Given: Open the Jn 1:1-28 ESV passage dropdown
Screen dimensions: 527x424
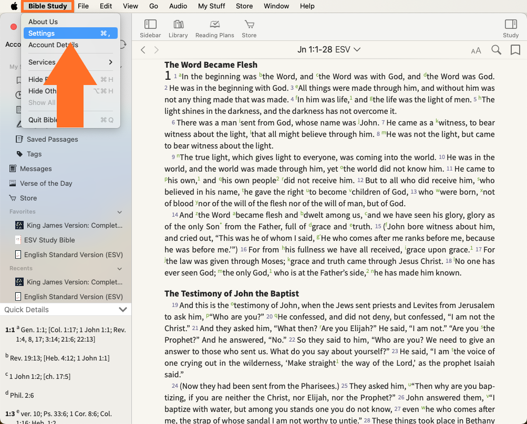Looking at the screenshot, I should click(x=329, y=50).
